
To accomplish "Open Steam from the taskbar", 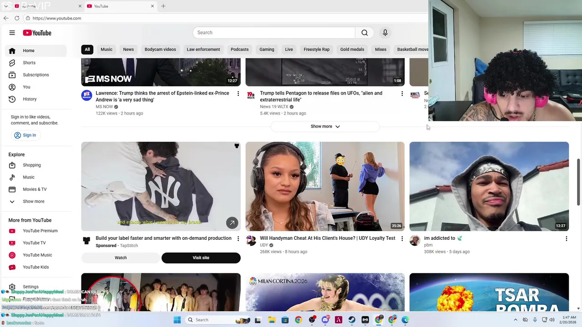I will (352, 320).
